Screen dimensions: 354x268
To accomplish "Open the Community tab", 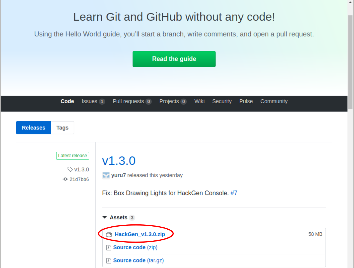I will (274, 101).
